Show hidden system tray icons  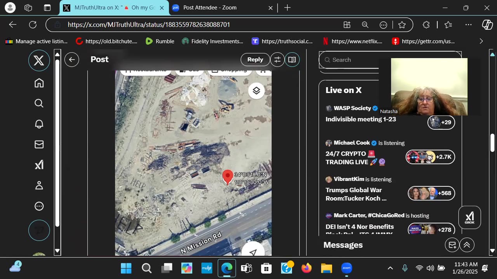(x=390, y=268)
